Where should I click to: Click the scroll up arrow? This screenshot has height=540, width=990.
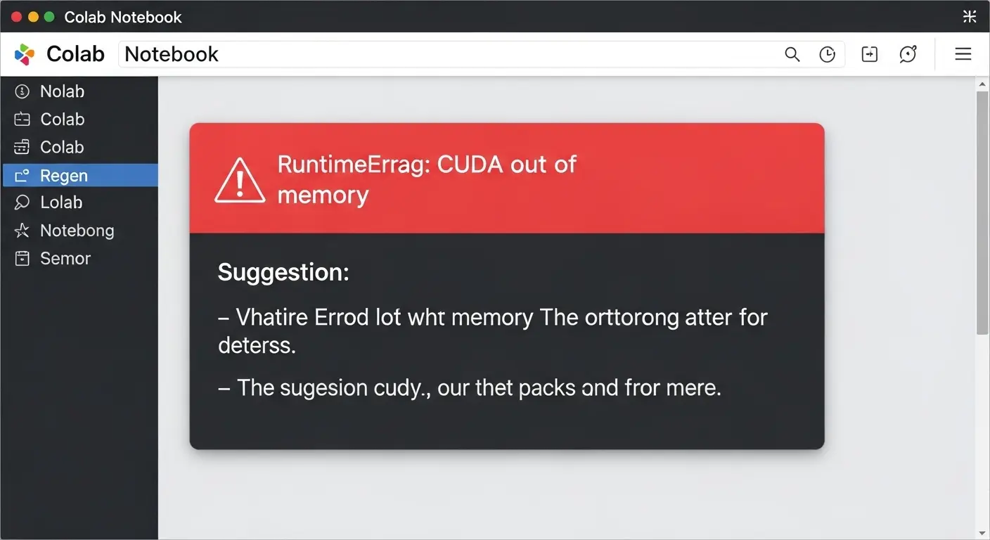(982, 84)
